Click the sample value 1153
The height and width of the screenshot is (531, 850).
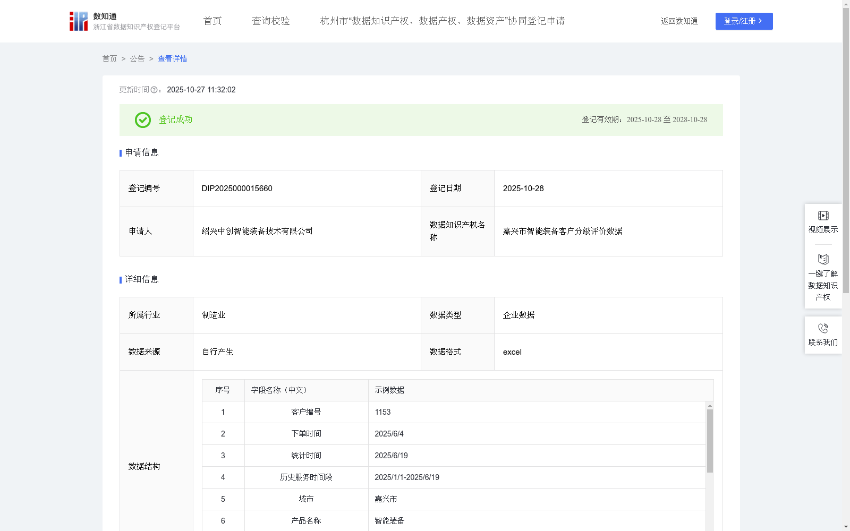pos(382,412)
